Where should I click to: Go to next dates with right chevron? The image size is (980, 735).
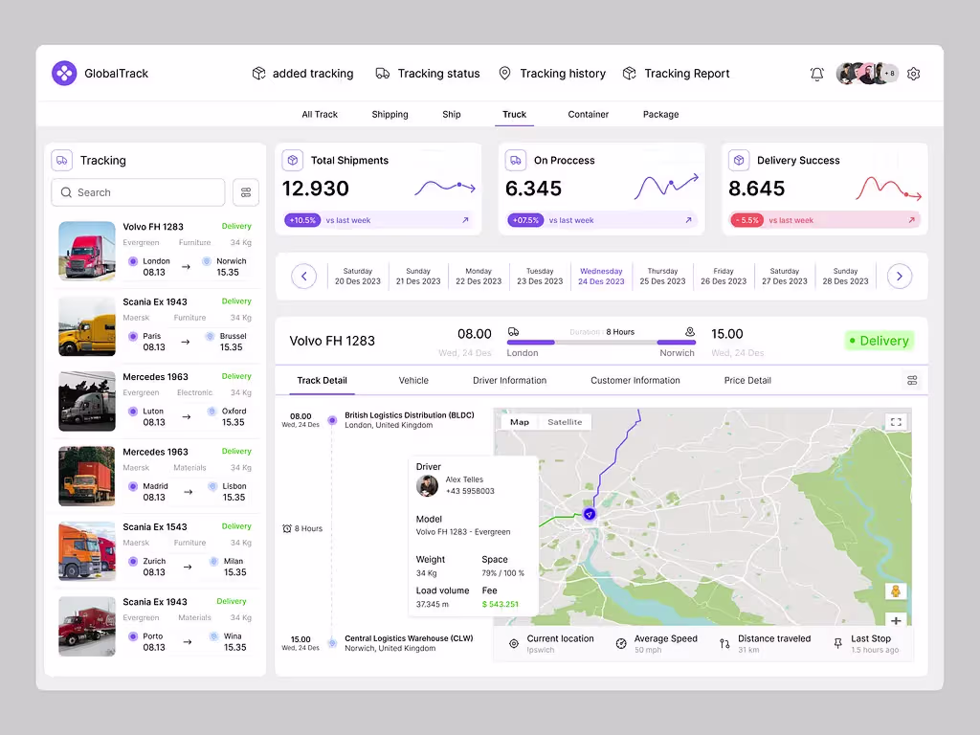click(899, 276)
